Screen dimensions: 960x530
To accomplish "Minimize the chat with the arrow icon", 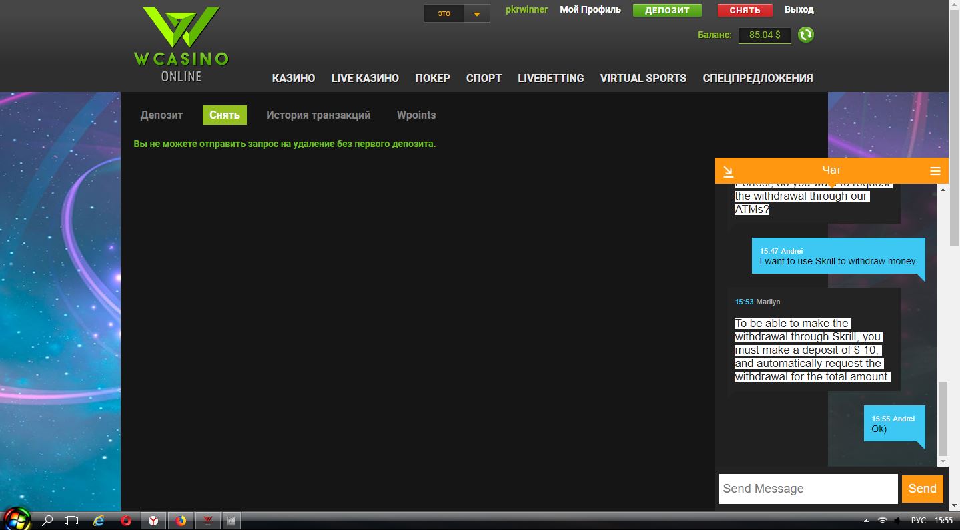I will [729, 171].
